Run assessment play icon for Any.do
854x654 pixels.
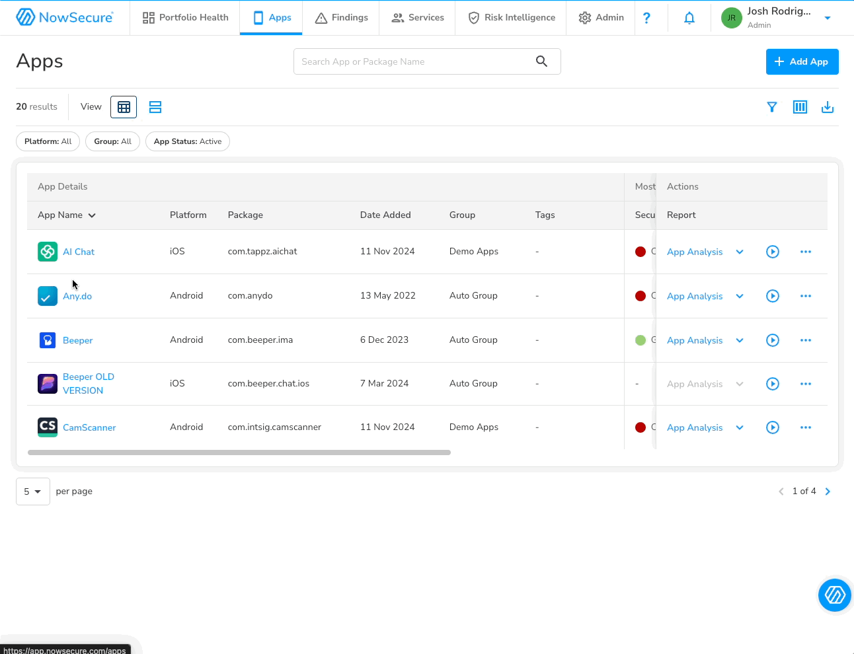(773, 296)
